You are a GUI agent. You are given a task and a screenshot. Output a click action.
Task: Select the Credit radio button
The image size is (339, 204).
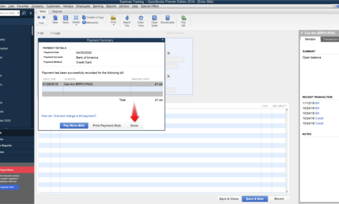pos(52,33)
